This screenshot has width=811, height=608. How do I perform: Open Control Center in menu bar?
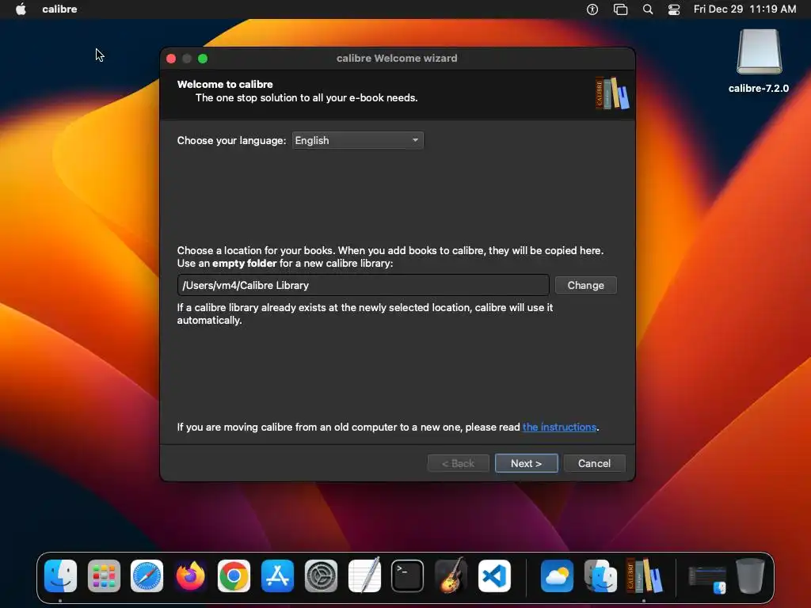point(674,9)
